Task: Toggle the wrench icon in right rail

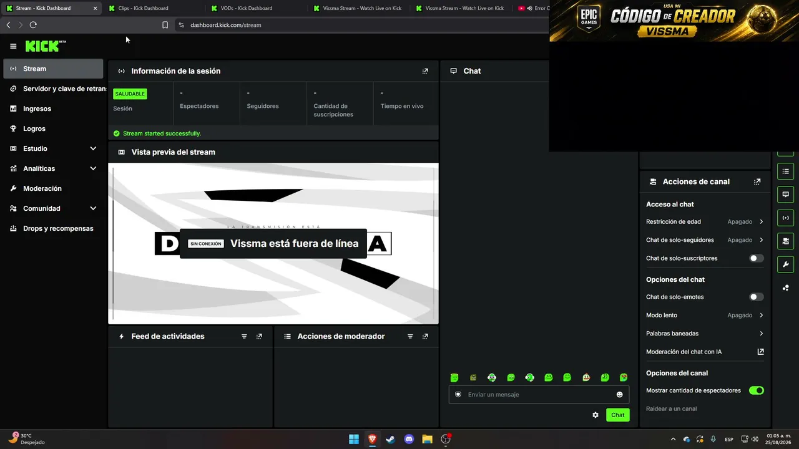Action: tap(785, 264)
